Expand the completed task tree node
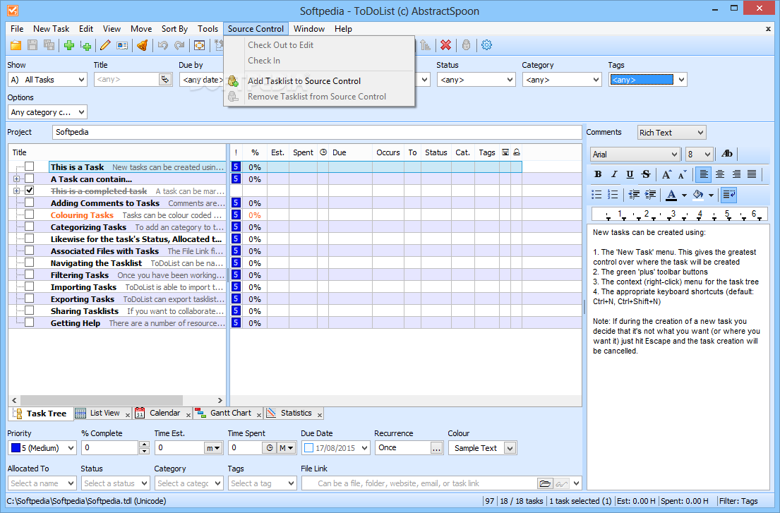780x513 pixels. [16, 191]
